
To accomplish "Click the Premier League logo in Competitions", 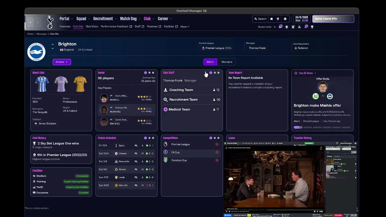I will pyautogui.click(x=166, y=144).
